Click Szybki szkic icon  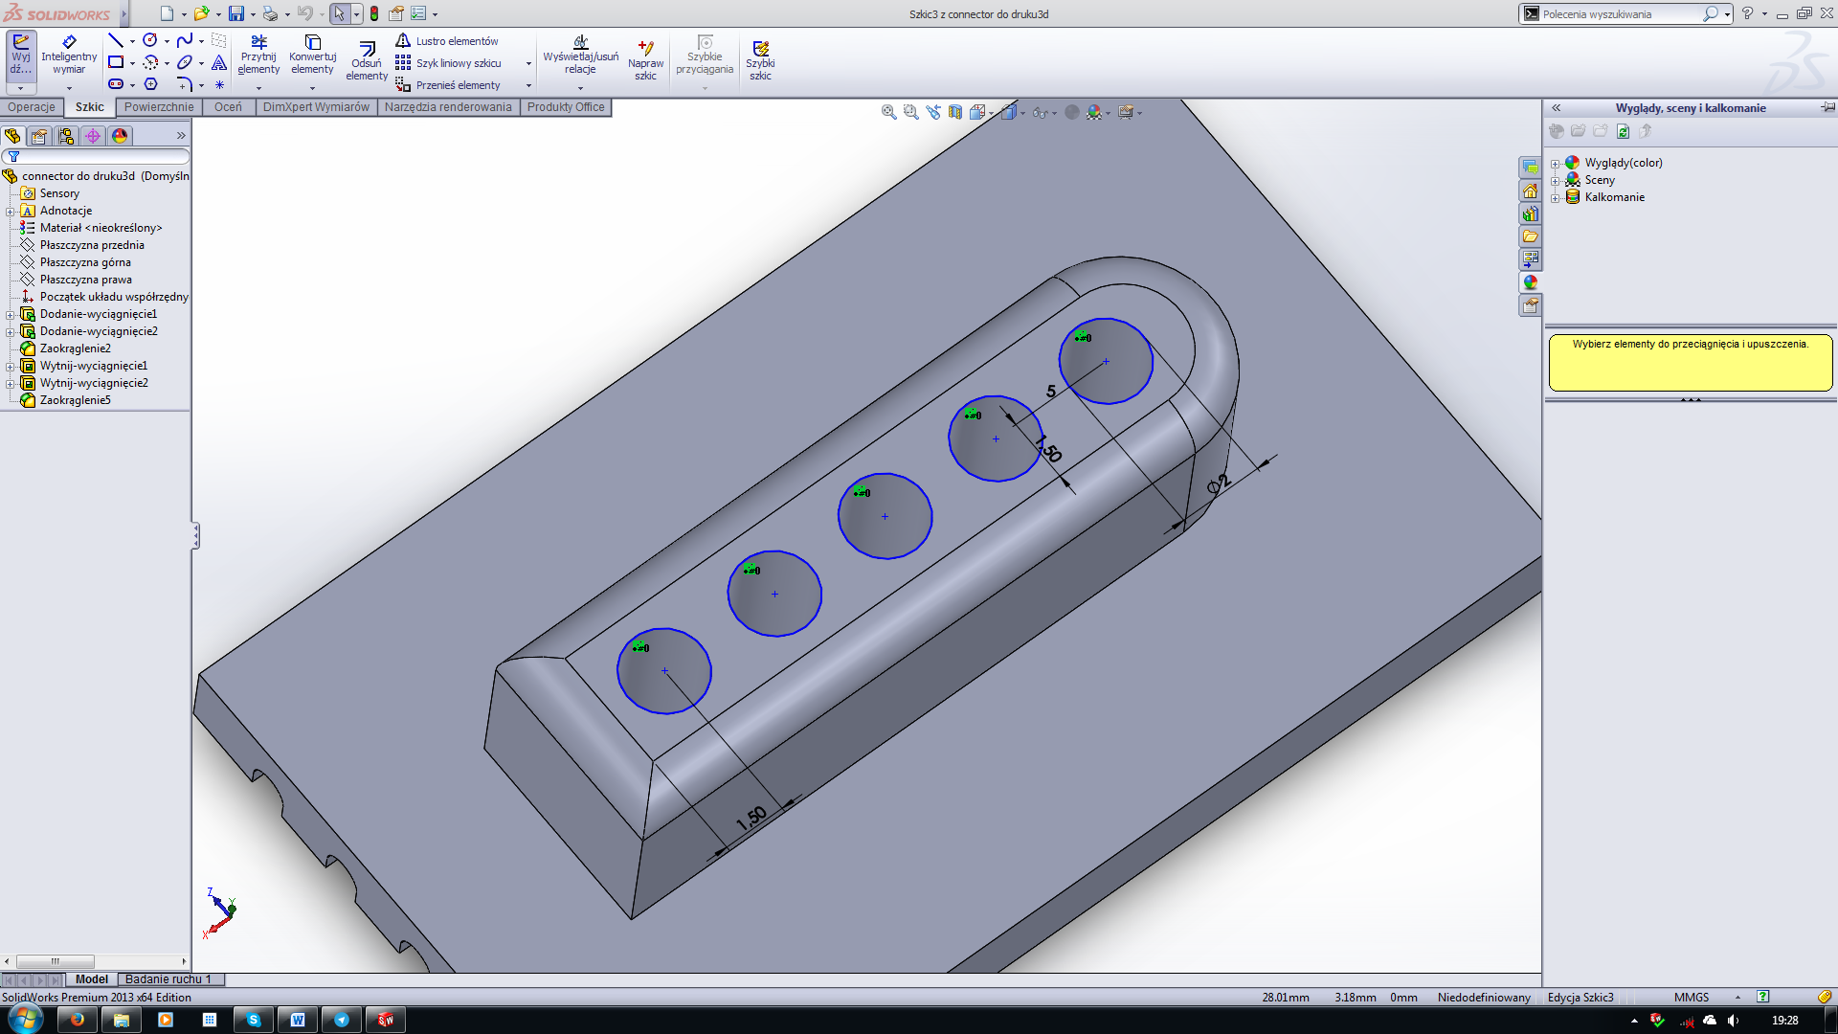(762, 57)
